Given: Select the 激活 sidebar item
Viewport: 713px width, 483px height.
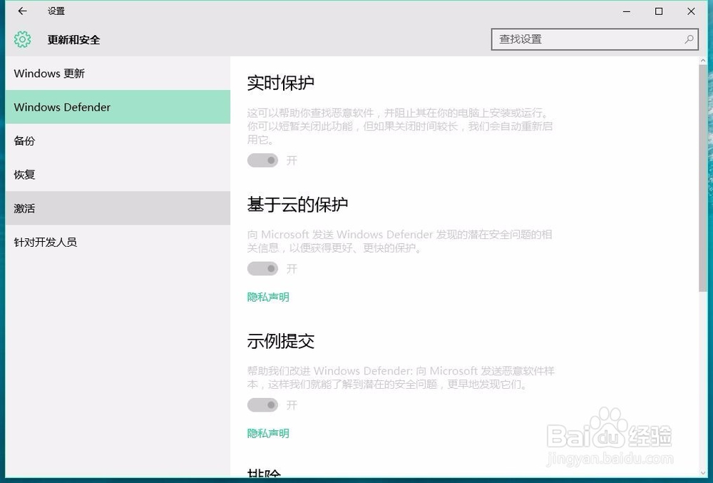Looking at the screenshot, I should point(24,208).
